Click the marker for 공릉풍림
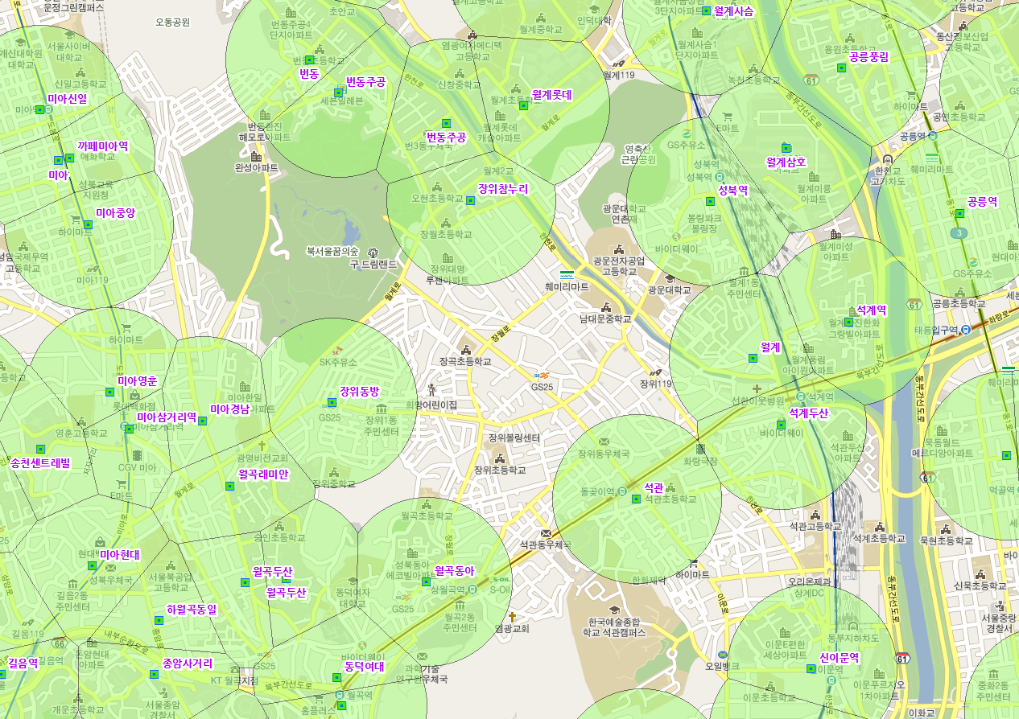The image size is (1019, 719). pos(841,68)
